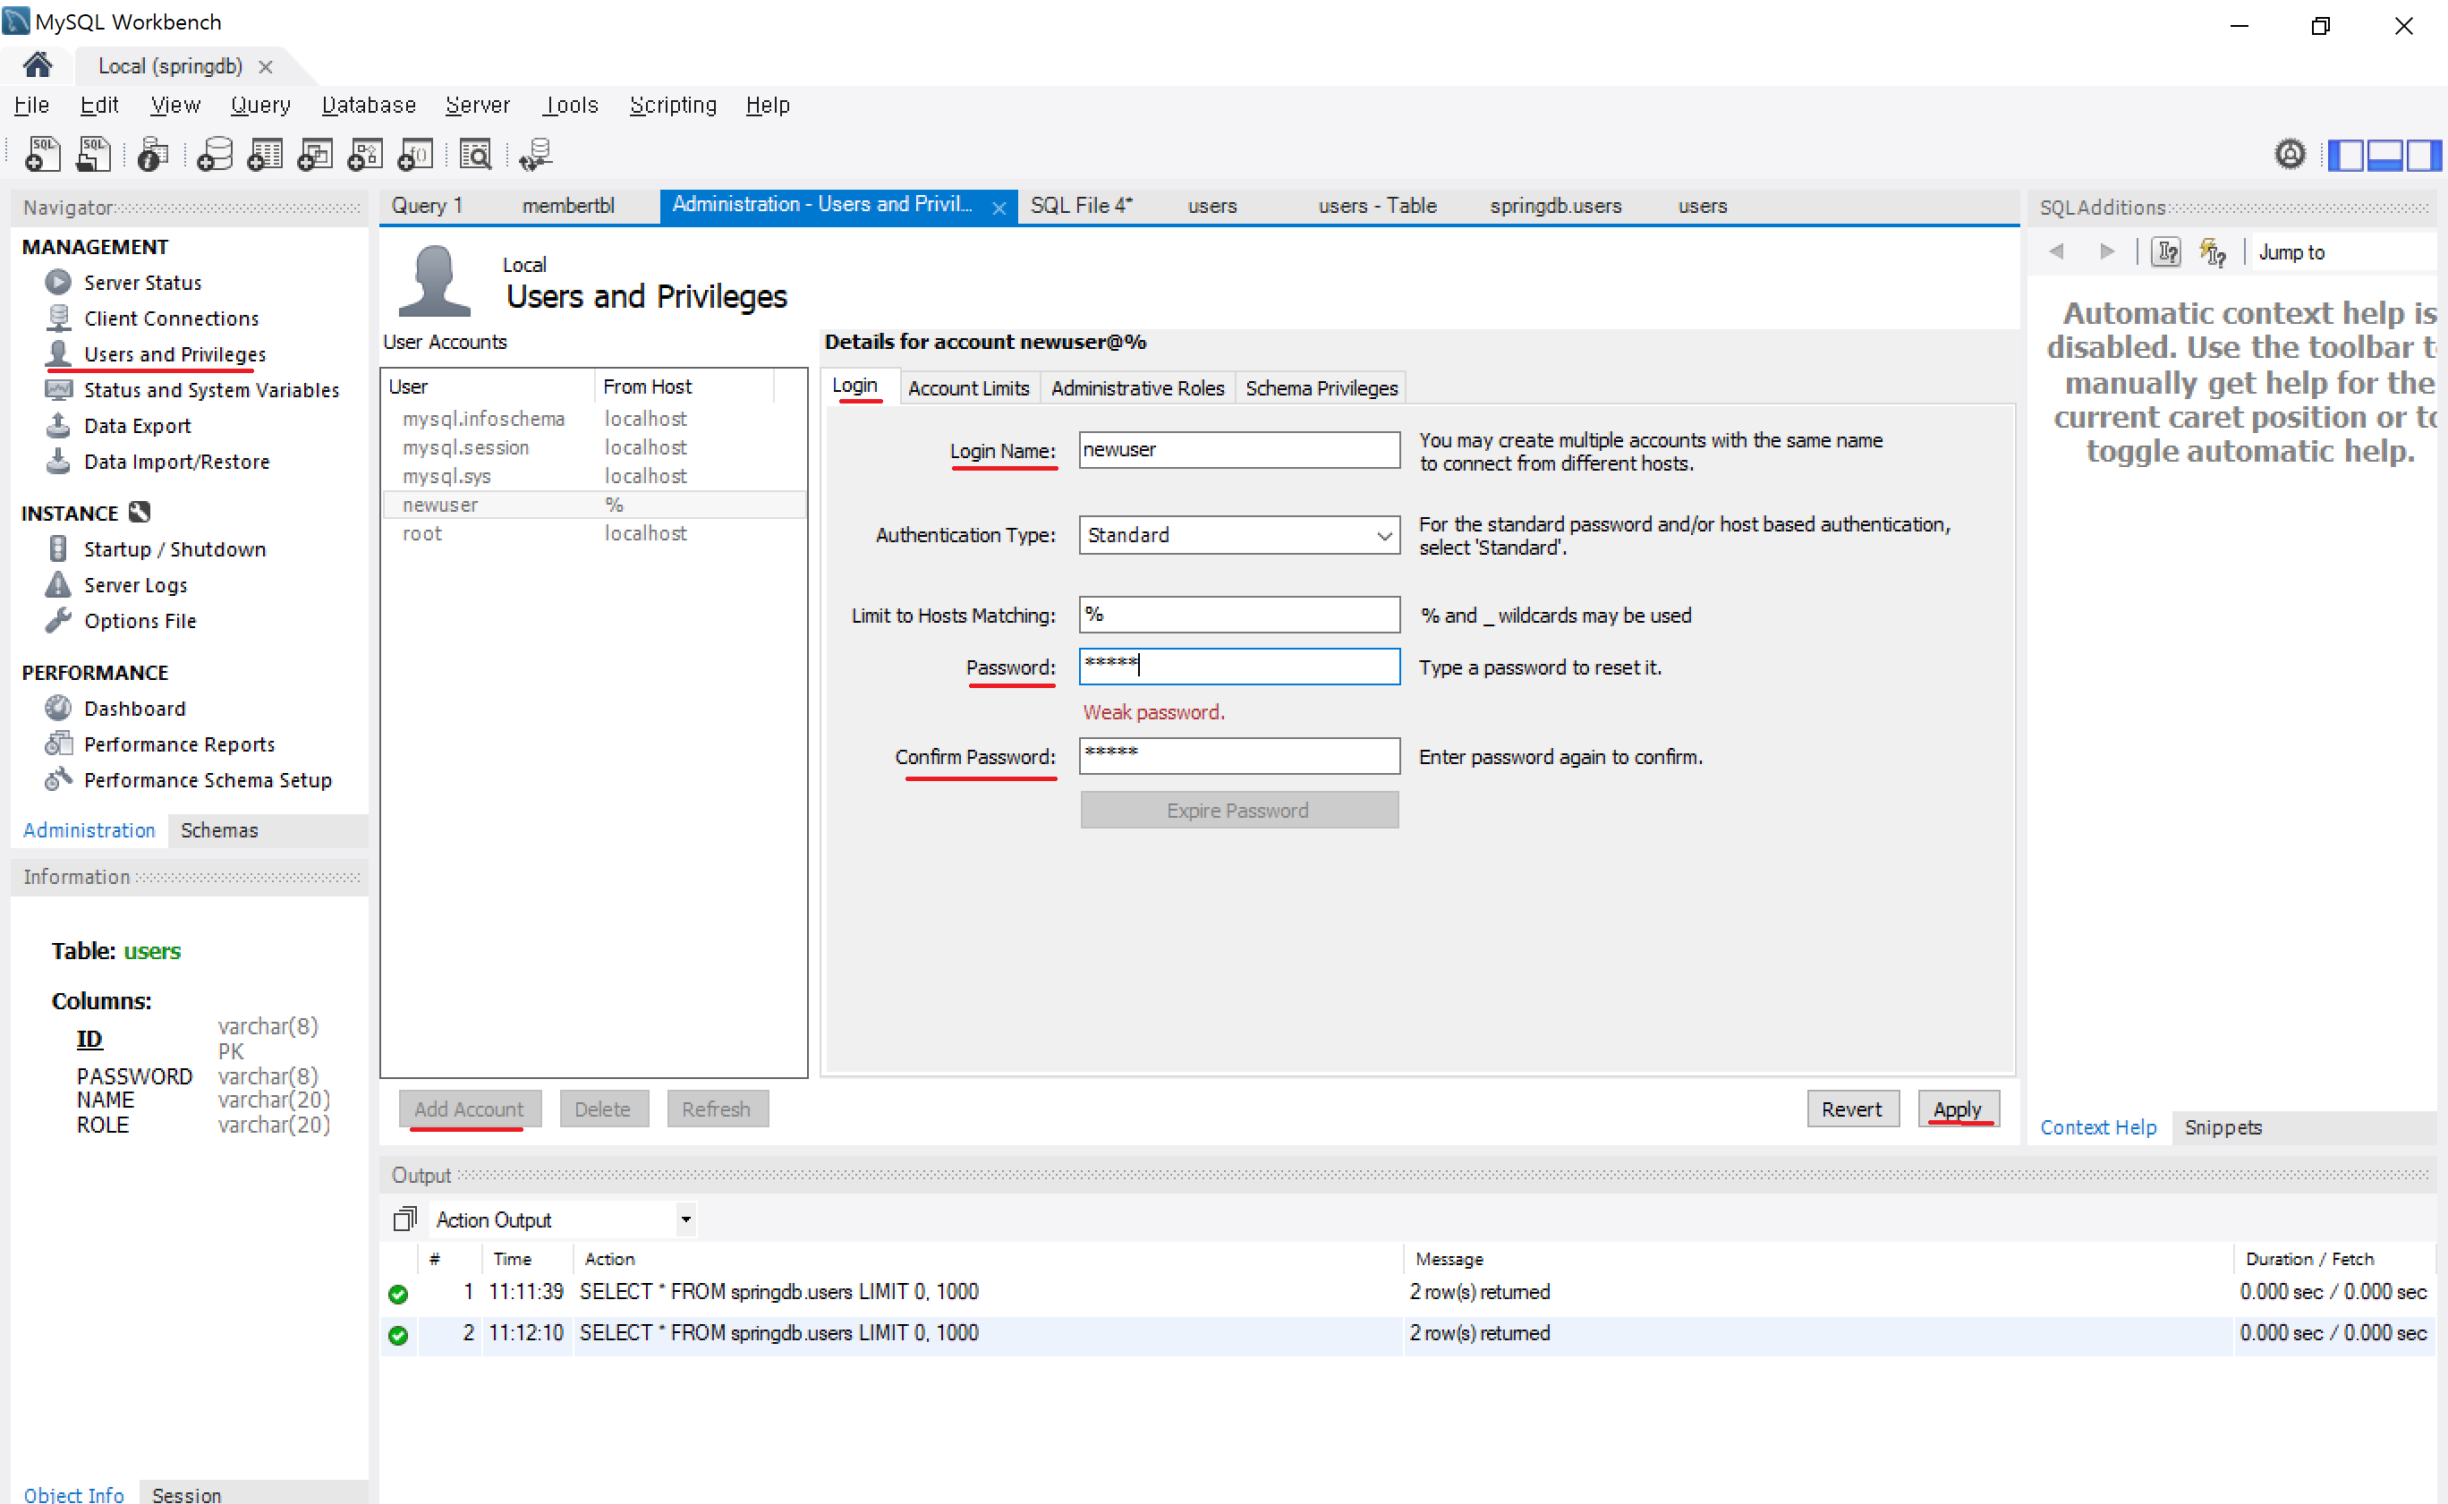
Task: Click search table data icon
Action: [475, 154]
